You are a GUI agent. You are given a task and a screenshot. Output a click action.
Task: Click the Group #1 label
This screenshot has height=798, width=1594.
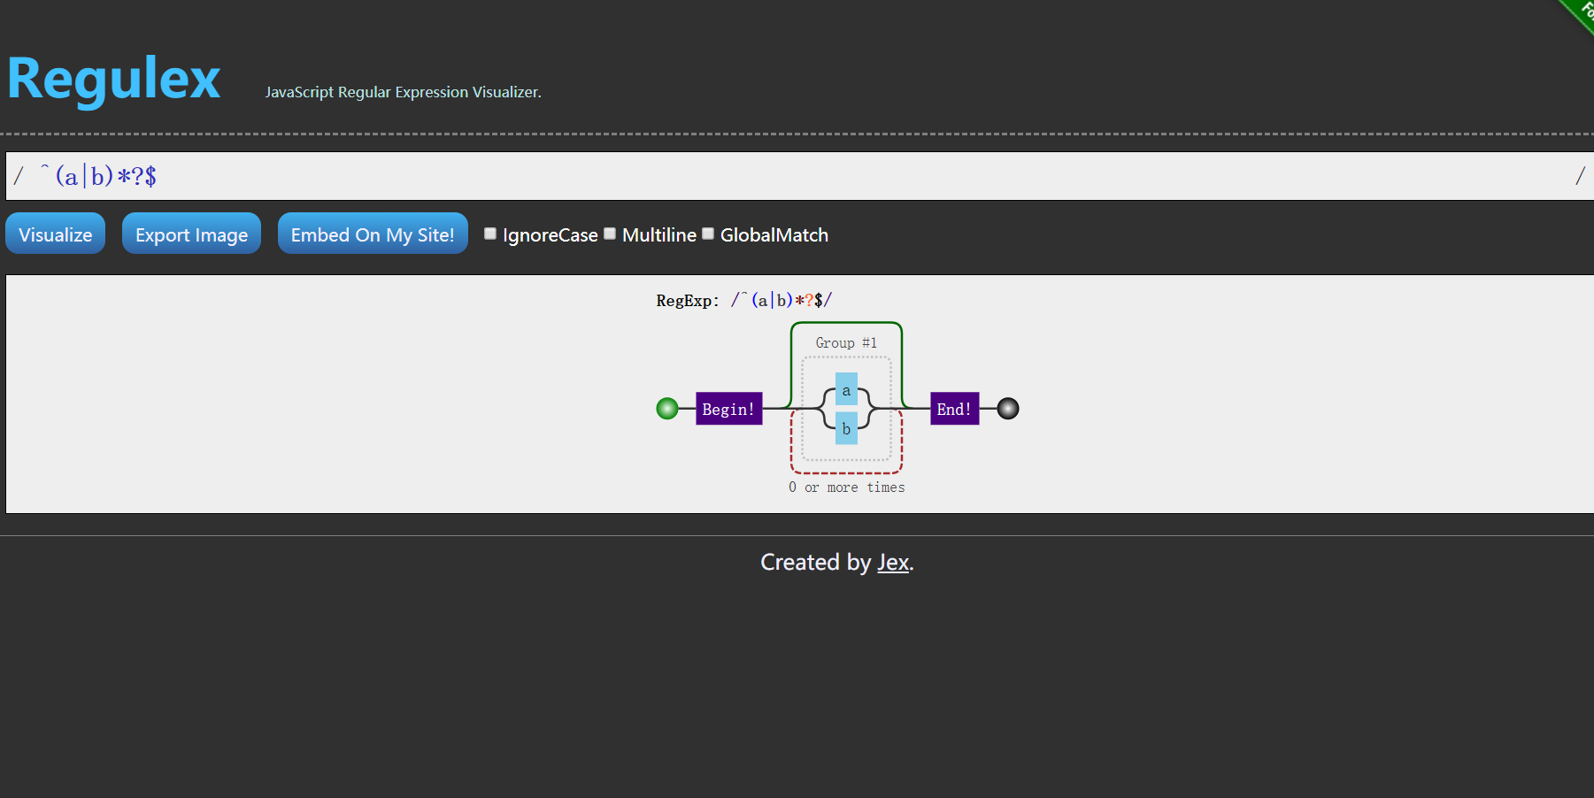(x=846, y=343)
